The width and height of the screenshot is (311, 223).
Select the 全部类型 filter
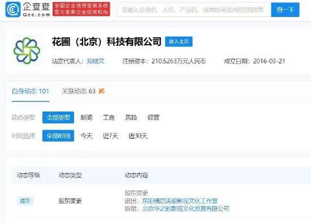click(x=58, y=118)
